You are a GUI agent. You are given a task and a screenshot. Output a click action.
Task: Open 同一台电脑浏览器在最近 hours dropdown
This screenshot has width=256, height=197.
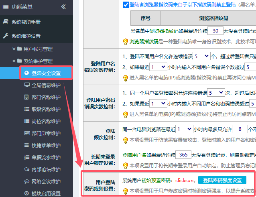coord(184,129)
